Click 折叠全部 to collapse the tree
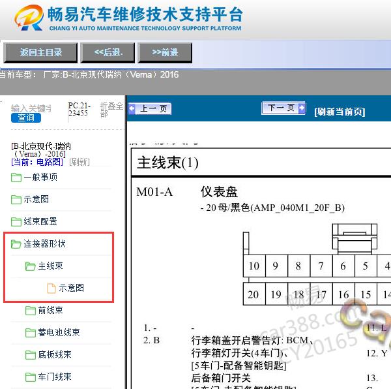This screenshot has width=391, height=389. tap(111, 110)
